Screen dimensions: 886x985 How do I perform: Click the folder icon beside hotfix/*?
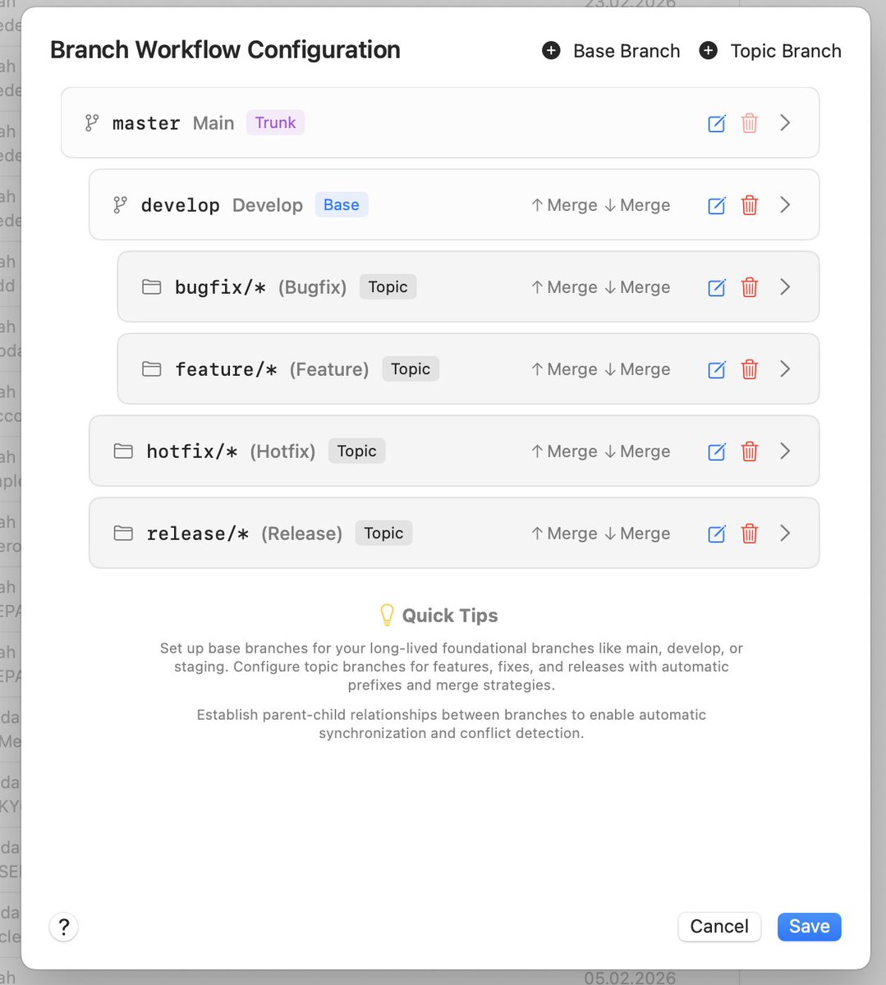123,451
